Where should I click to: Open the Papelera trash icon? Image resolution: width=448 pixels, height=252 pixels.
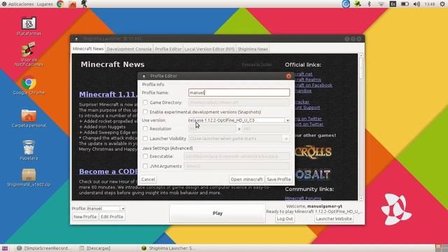(x=29, y=150)
